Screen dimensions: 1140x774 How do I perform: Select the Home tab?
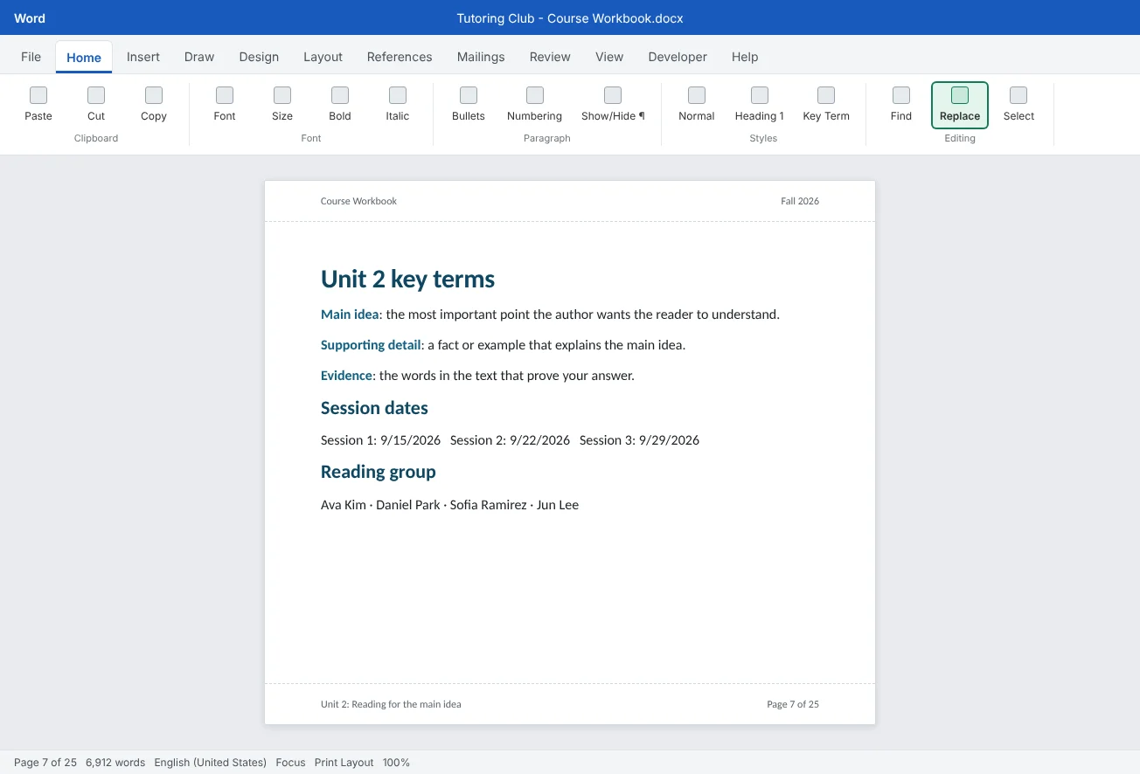click(x=84, y=57)
